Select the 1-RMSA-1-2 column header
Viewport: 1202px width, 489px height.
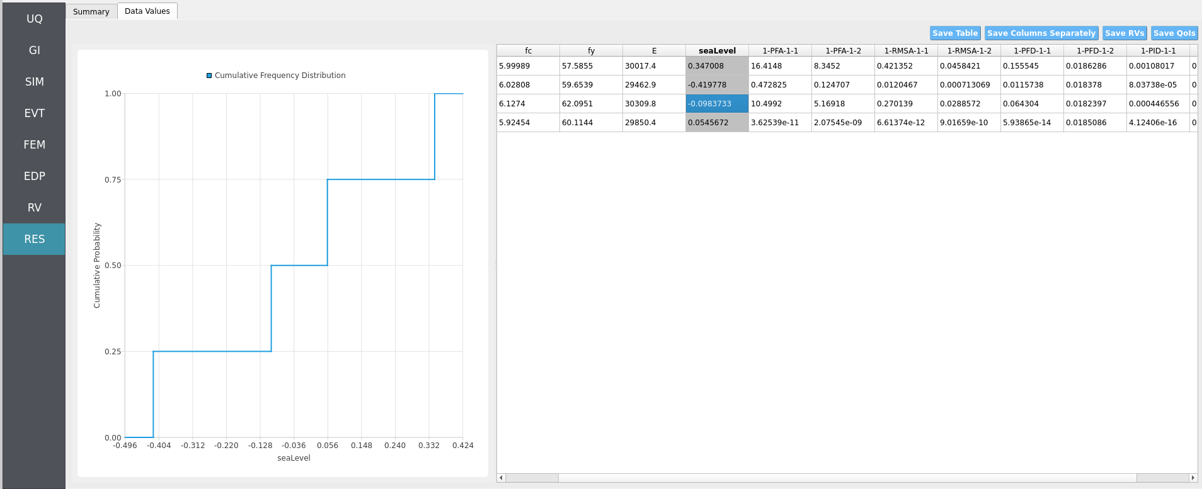coord(969,50)
